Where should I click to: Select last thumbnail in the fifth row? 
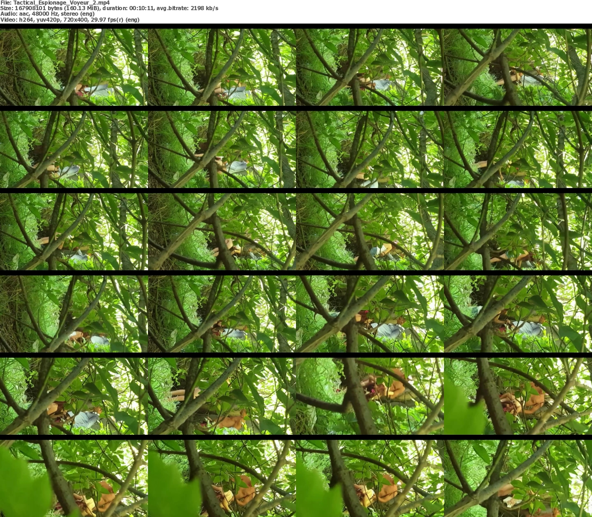[x=518, y=396]
